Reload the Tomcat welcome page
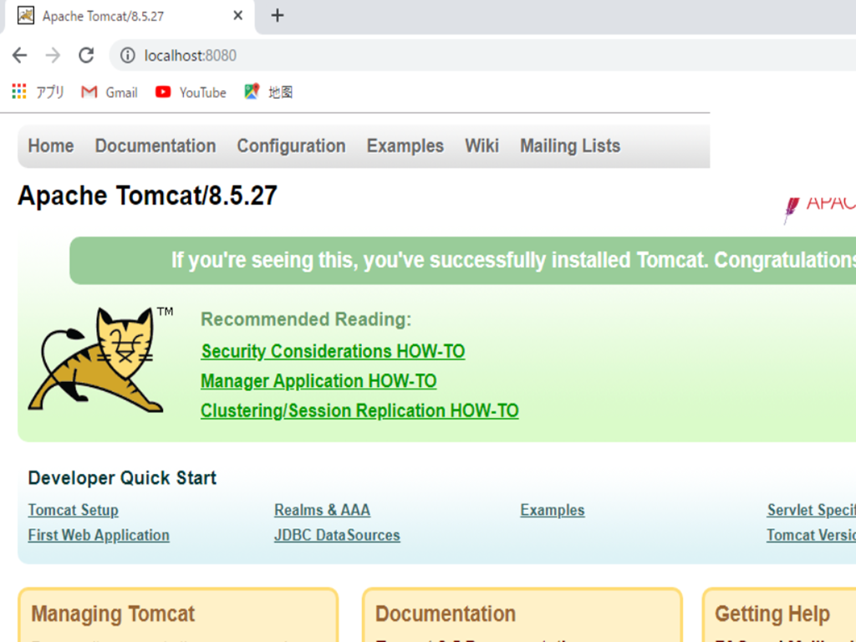Screen dimensions: 856x642 coord(86,55)
